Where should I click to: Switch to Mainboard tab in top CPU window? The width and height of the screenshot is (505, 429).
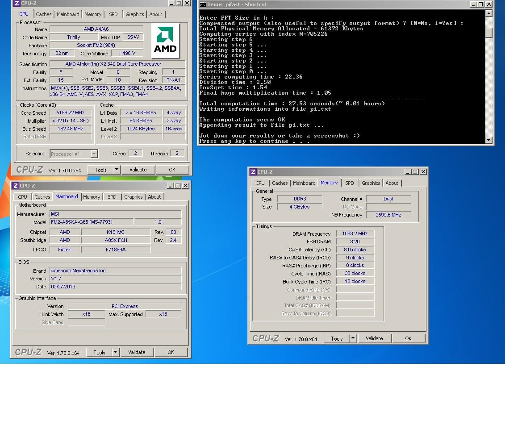(x=68, y=14)
